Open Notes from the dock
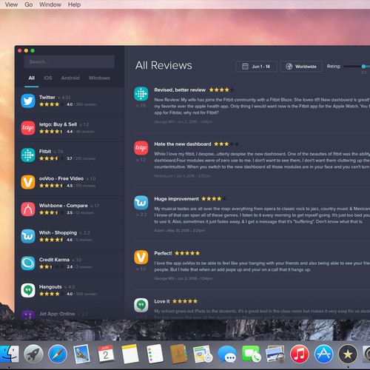The width and height of the screenshot is (370, 370). (x=130, y=354)
